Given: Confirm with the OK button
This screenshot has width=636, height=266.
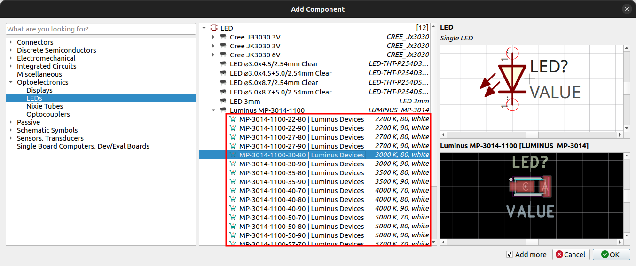Looking at the screenshot, I should coord(611,255).
